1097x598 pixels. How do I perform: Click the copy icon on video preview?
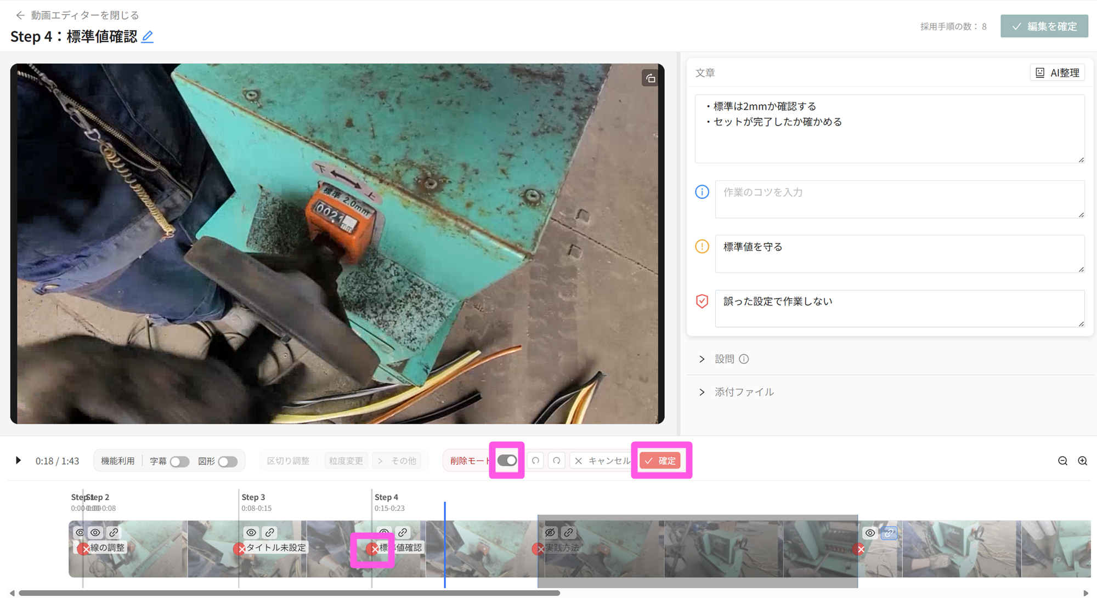point(650,78)
